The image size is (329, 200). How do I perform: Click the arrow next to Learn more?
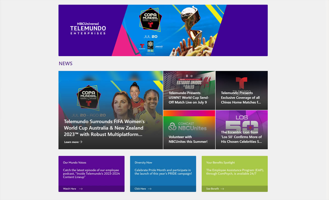pos(81,142)
